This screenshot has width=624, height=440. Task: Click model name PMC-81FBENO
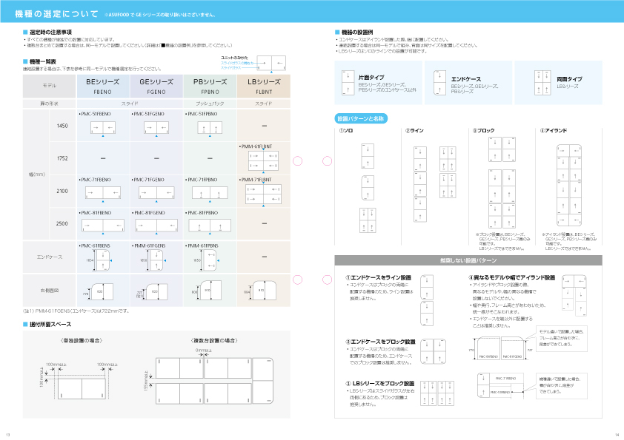[x=96, y=213]
